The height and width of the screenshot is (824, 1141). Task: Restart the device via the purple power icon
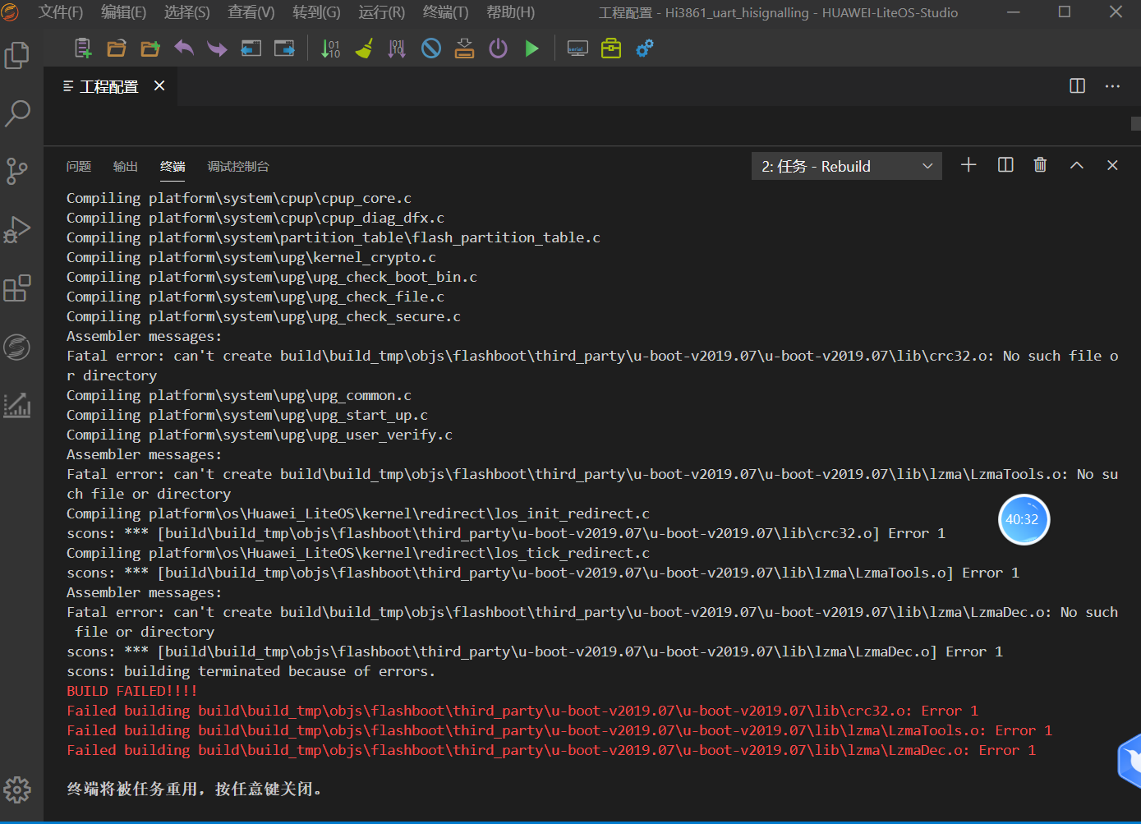coord(498,48)
